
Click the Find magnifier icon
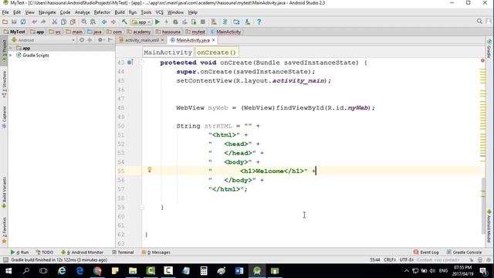[x=84, y=22]
